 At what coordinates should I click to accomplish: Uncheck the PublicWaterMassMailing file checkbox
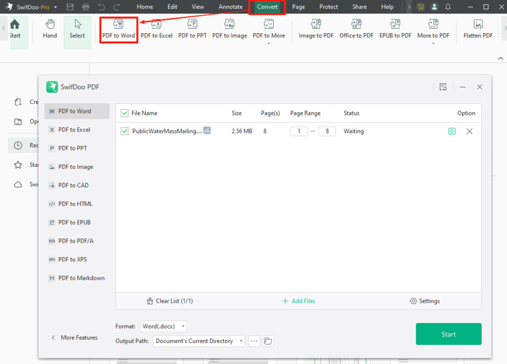[x=125, y=131]
